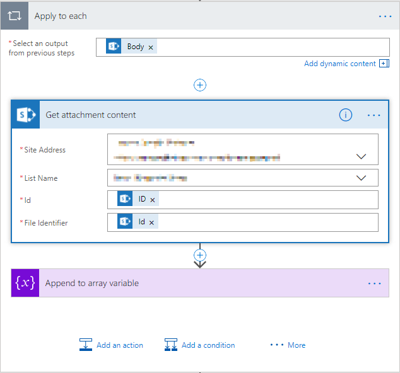Viewport: 400px width, 373px height.
Task: Remove the Body token from output field
Action: click(x=151, y=47)
